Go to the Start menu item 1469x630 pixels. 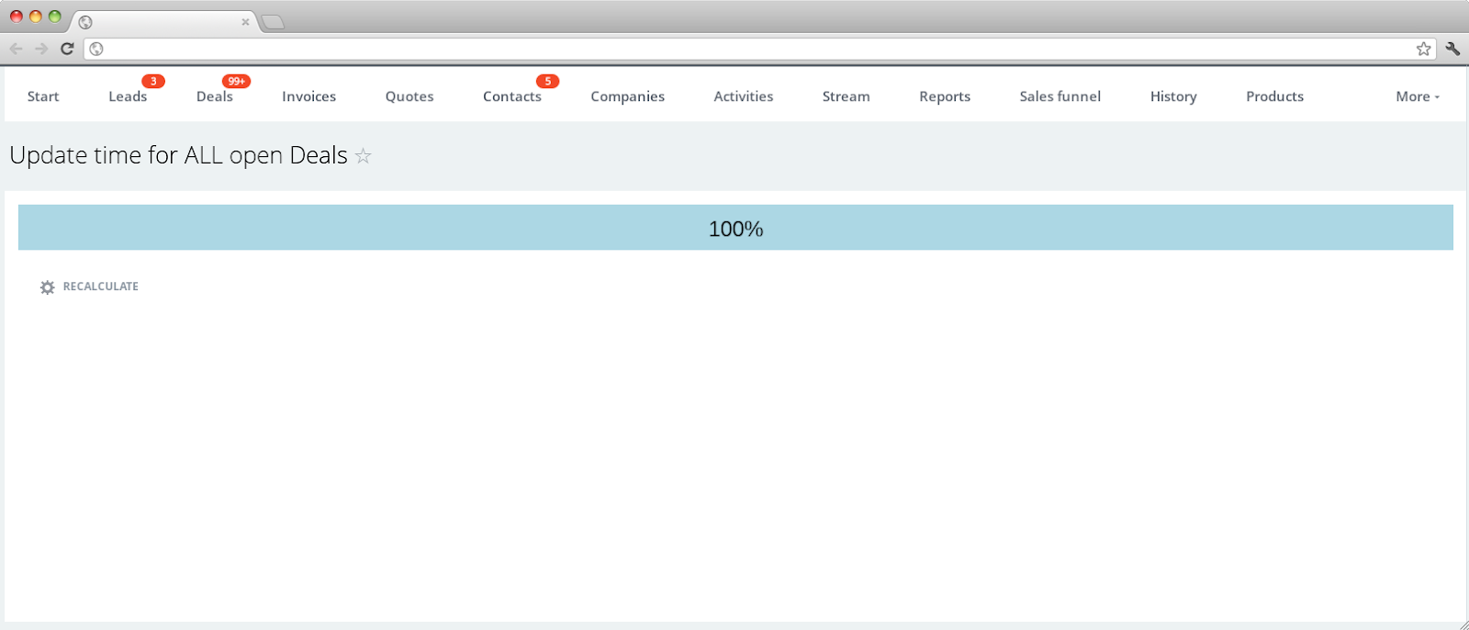coord(43,96)
